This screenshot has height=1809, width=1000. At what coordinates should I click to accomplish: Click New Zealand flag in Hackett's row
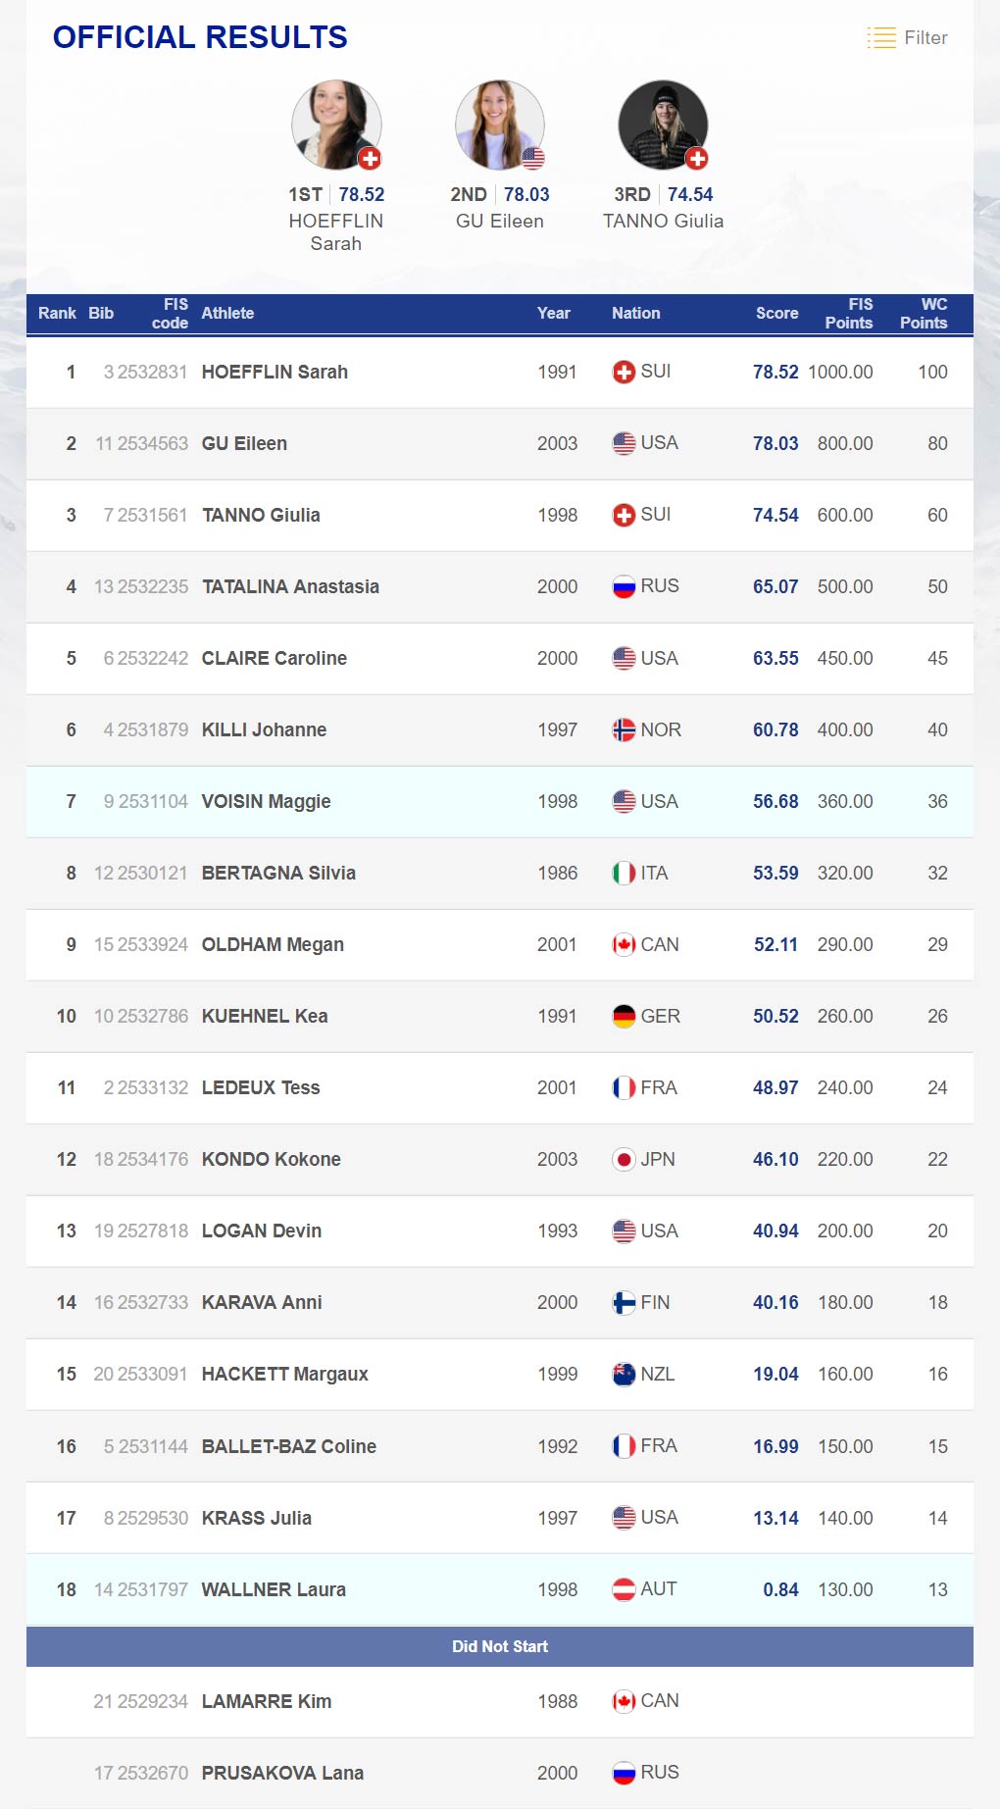tap(624, 1375)
